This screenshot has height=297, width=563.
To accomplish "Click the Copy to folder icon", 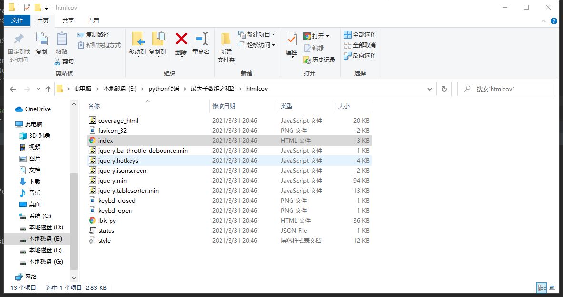I will coord(158,39).
